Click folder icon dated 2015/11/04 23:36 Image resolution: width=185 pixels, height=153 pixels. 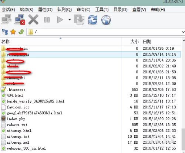point(3,60)
